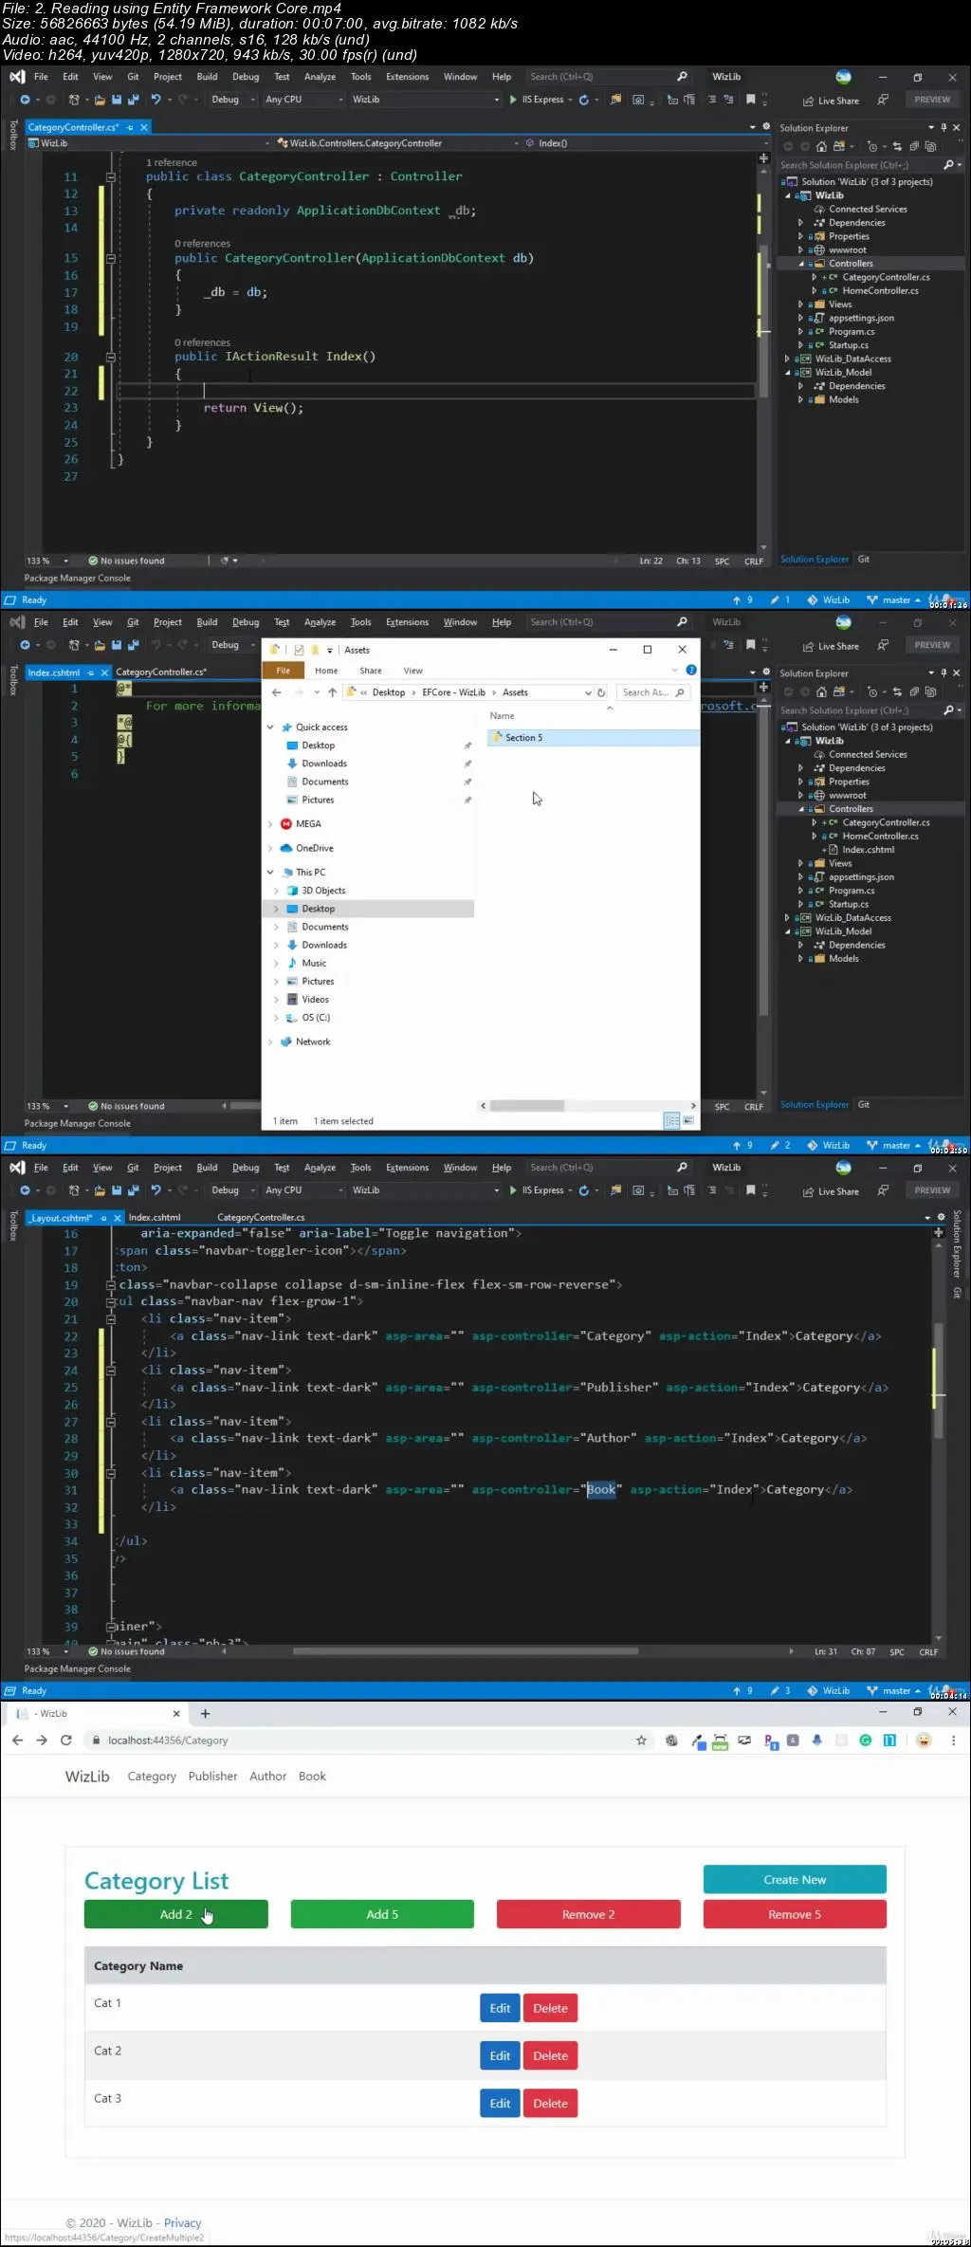The height and width of the screenshot is (2247, 971).
Task: Collapse the class CategoryController code fold toggle
Action: (111, 177)
